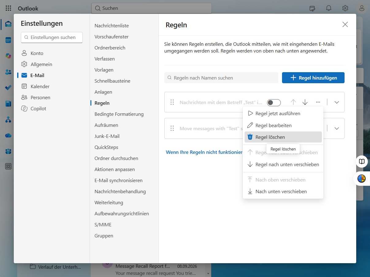Choose "Nach unten verschieben" menu entry
Image resolution: width=370 pixels, height=277 pixels.
[x=283, y=191]
